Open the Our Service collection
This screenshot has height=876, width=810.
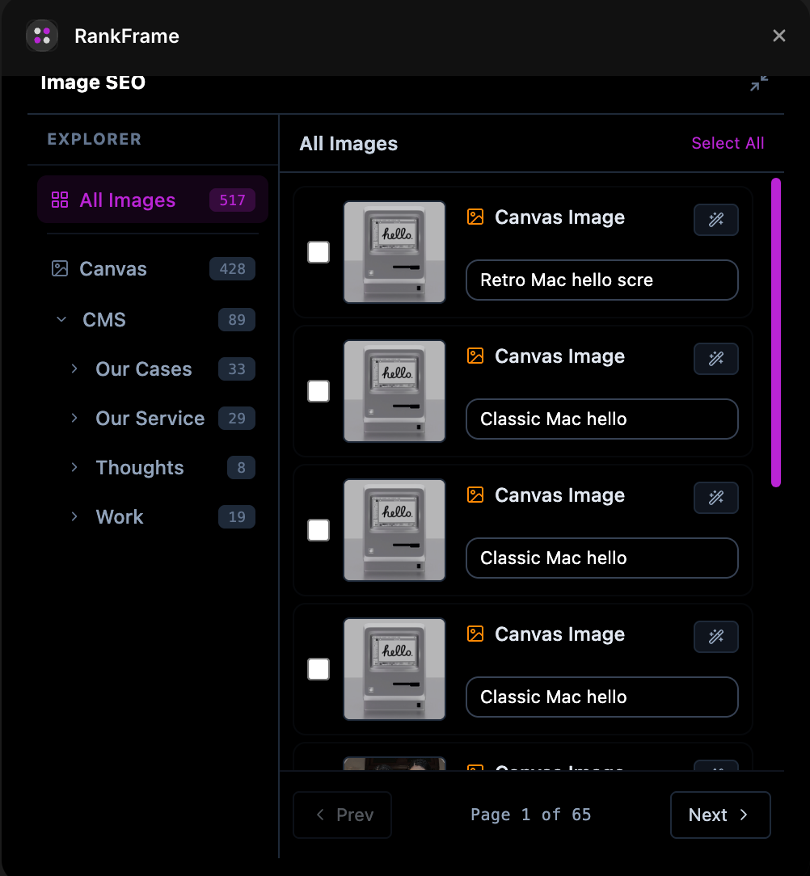tap(150, 419)
